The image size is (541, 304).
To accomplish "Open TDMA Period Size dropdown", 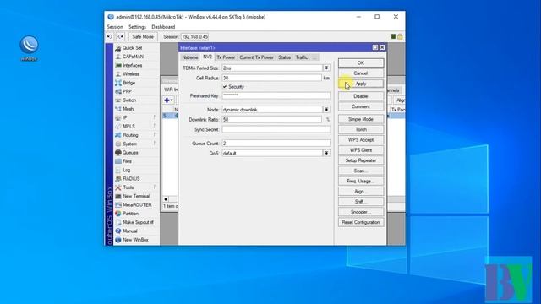I will tap(326, 68).
